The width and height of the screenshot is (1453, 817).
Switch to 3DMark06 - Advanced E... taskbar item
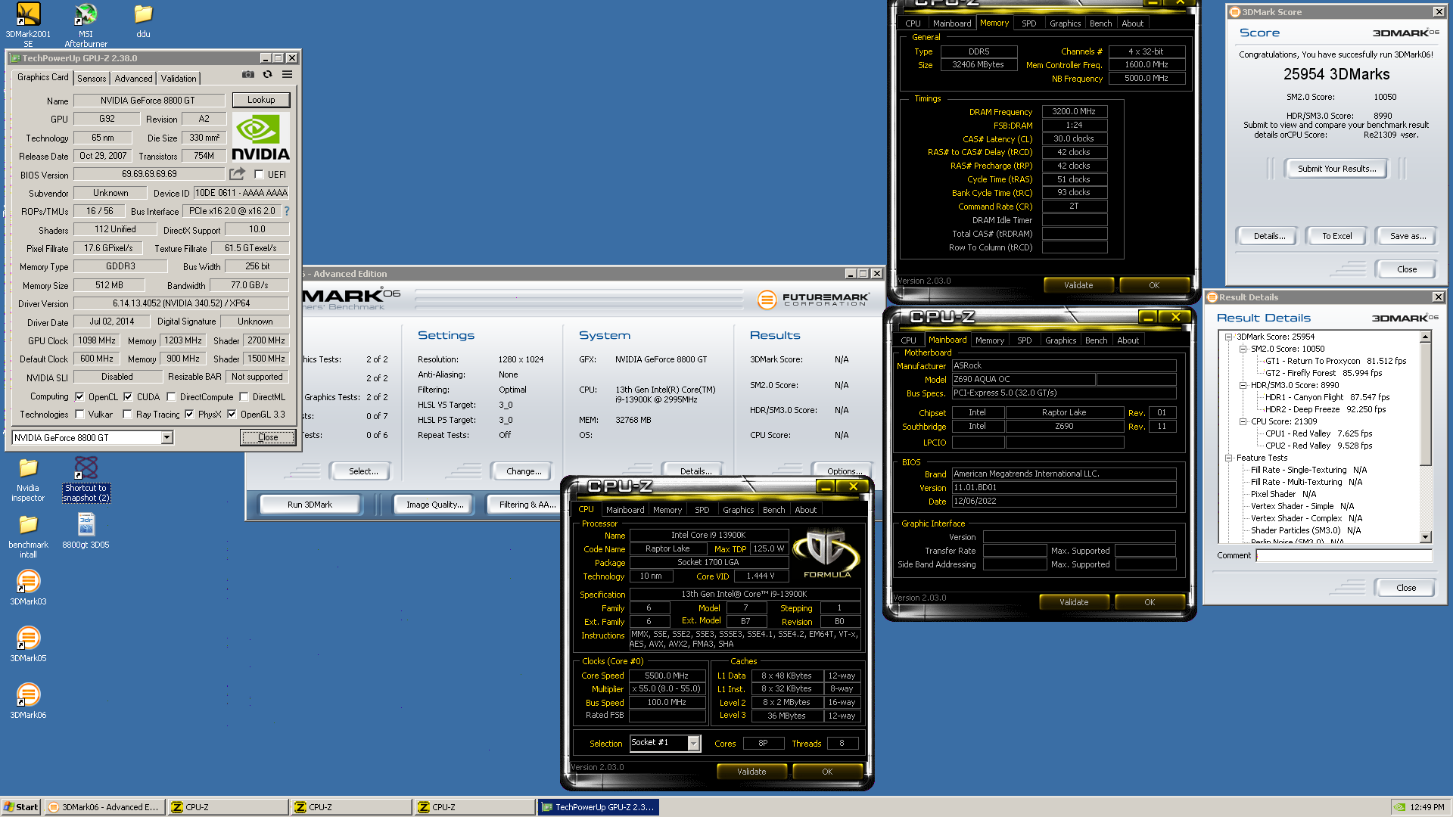(x=104, y=807)
